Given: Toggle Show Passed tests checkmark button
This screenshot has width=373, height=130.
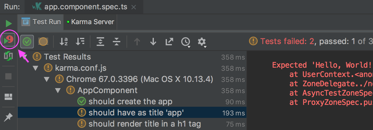Looking at the screenshot, I should coord(28,41).
